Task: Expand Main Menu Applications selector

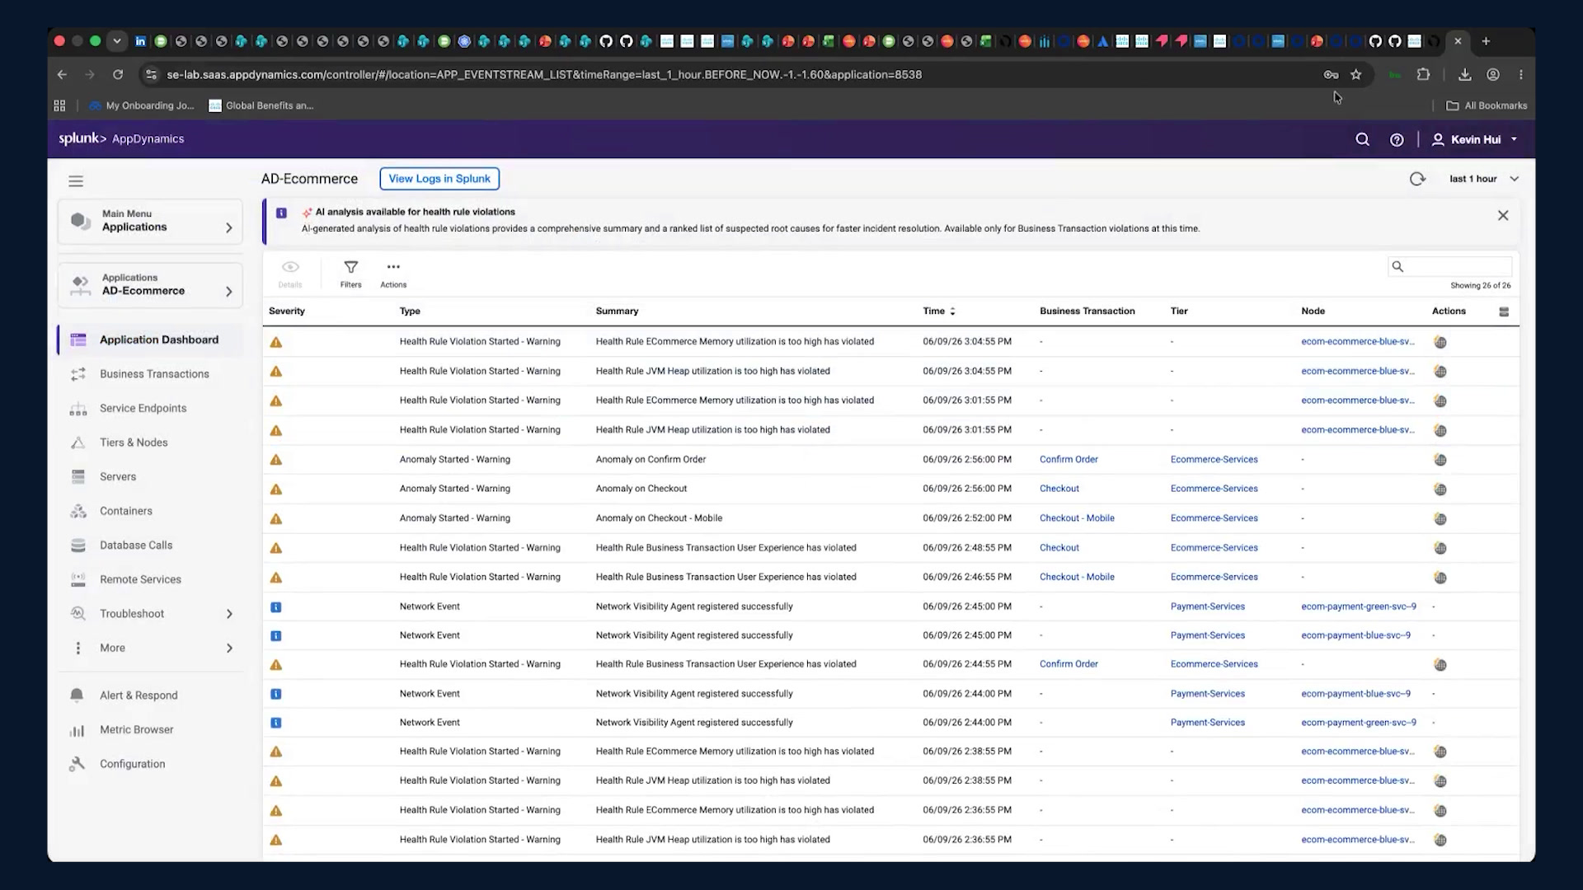Action: [x=150, y=221]
